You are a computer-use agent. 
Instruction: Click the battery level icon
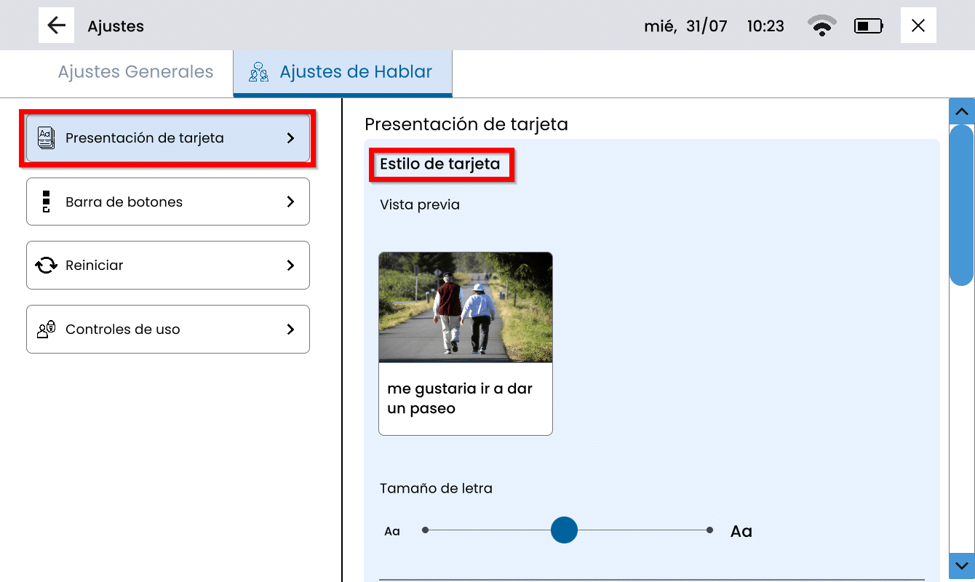869,26
